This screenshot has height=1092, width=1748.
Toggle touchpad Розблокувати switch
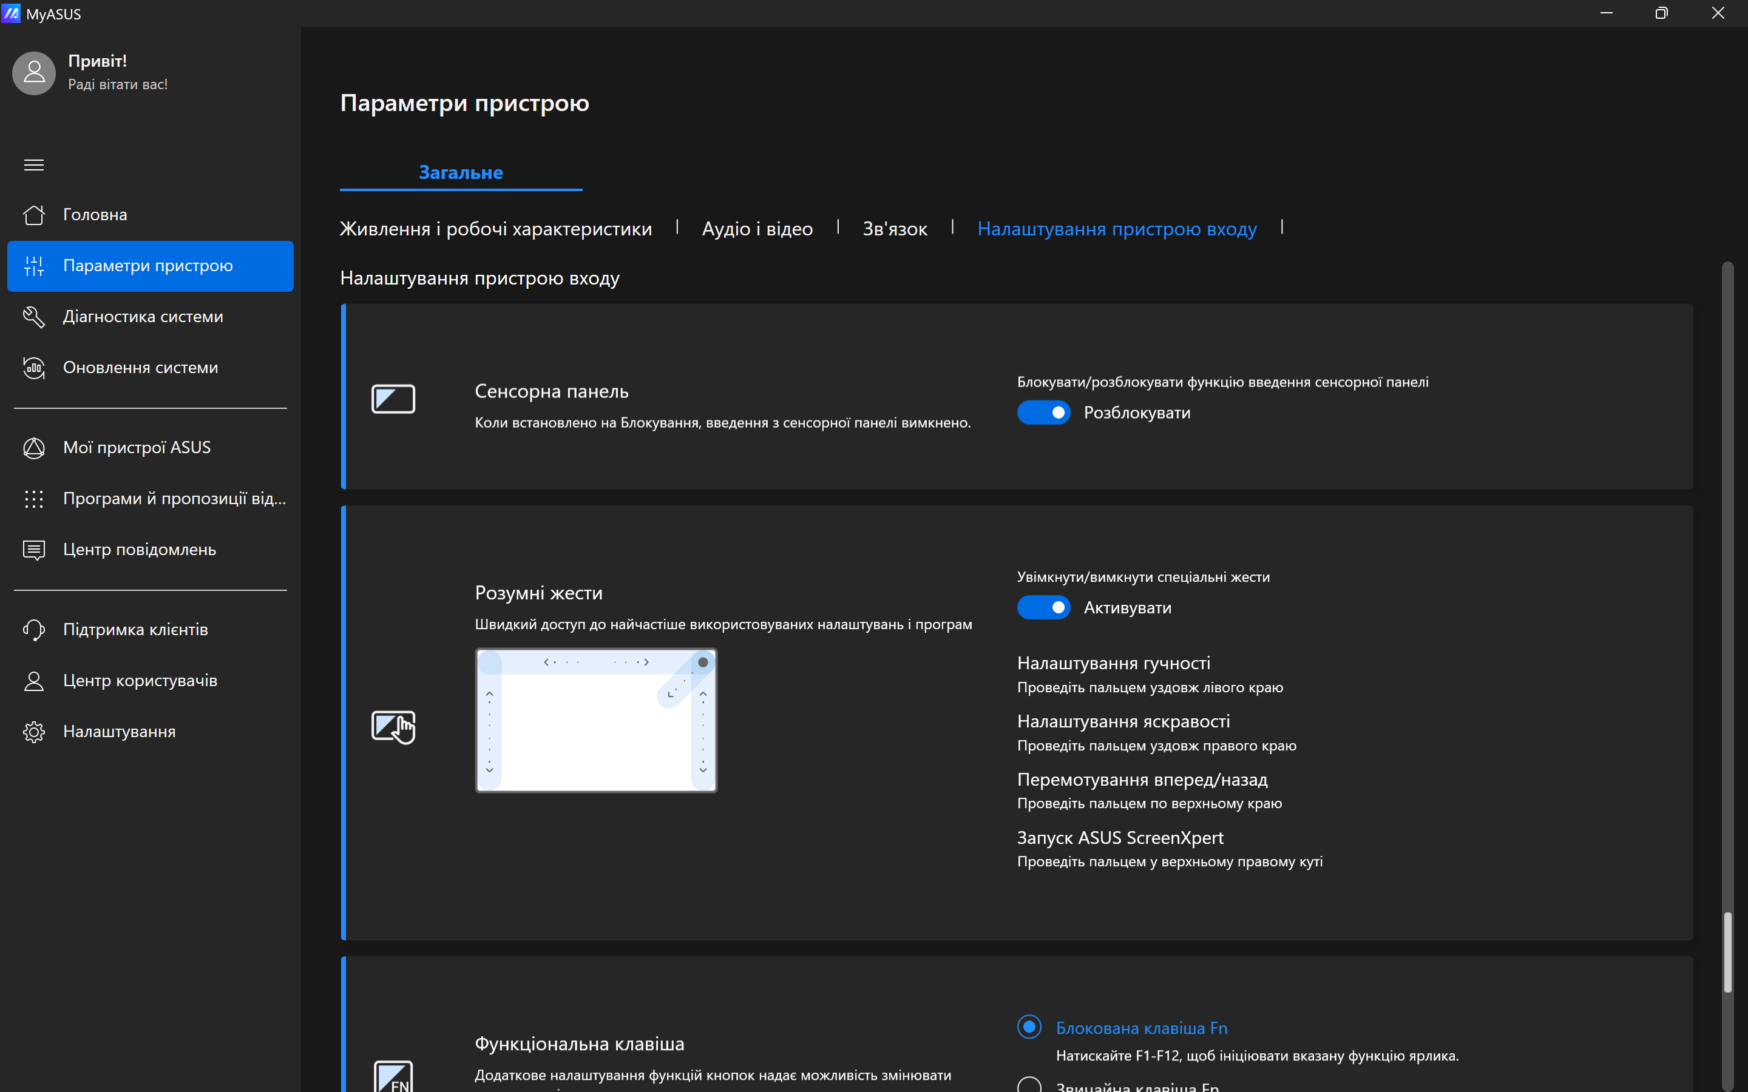pos(1043,413)
